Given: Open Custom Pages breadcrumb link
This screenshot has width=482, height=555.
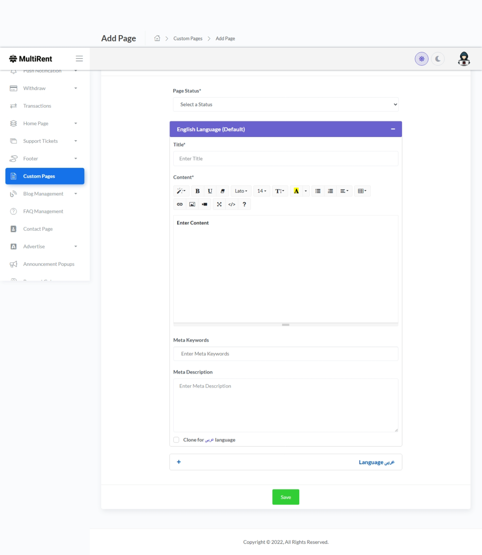Looking at the screenshot, I should (x=188, y=39).
